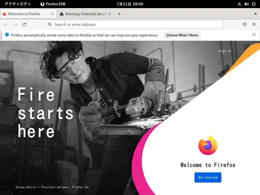Open the power menu icon in the top bar

254,4
